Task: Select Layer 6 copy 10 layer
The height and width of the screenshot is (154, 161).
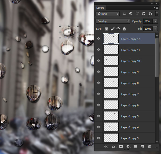Action: (x=130, y=61)
